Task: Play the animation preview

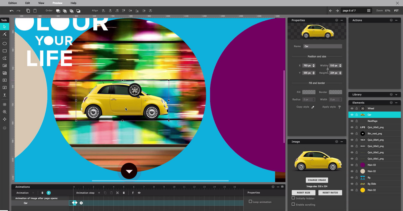Action: point(49,193)
